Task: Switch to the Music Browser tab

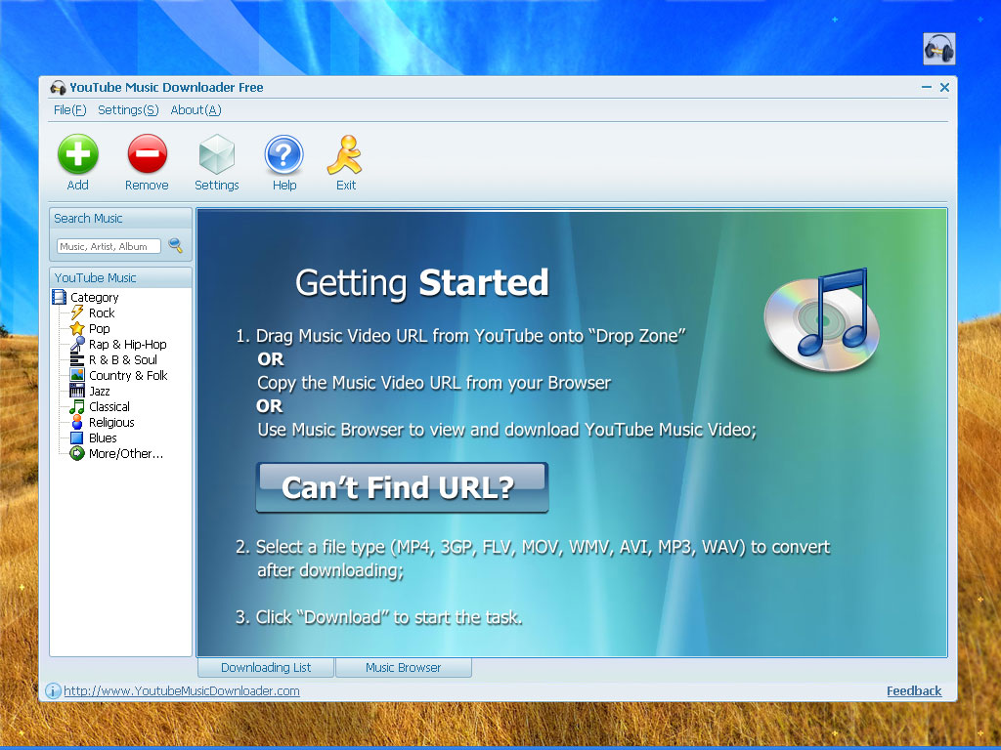Action: click(404, 667)
